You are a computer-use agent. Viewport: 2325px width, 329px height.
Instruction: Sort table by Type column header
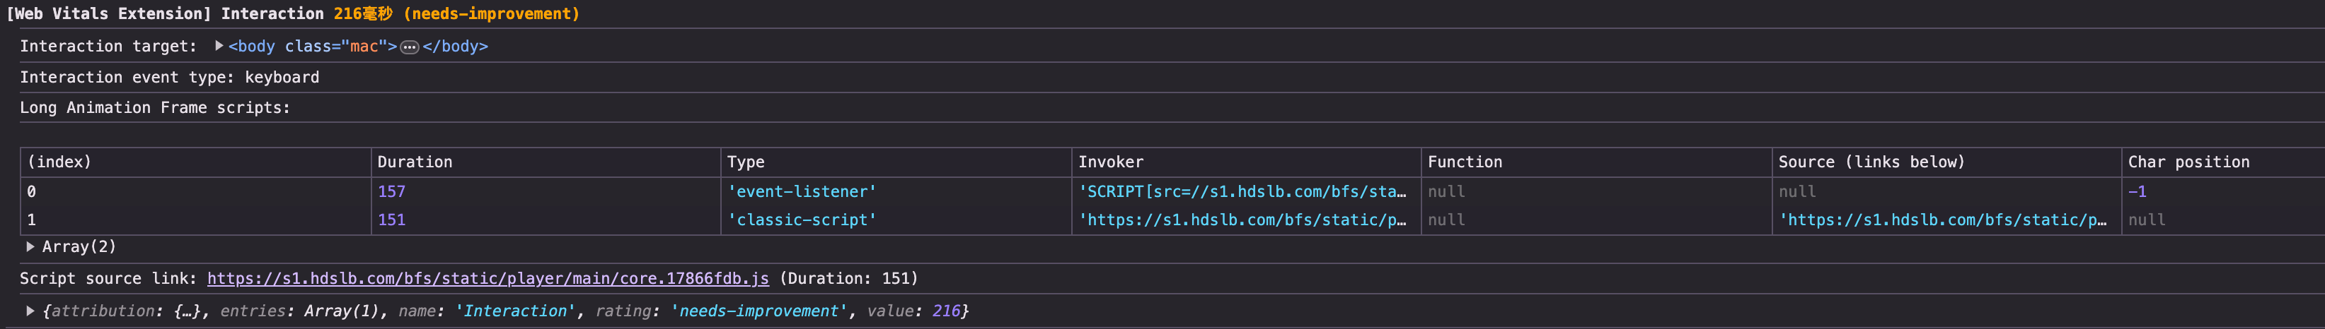click(746, 162)
